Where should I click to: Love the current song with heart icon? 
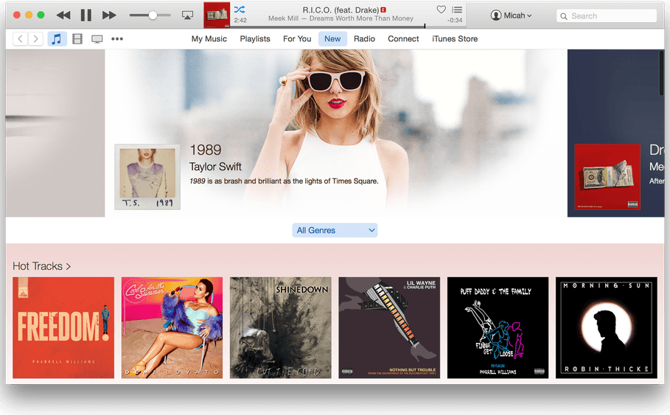[442, 10]
